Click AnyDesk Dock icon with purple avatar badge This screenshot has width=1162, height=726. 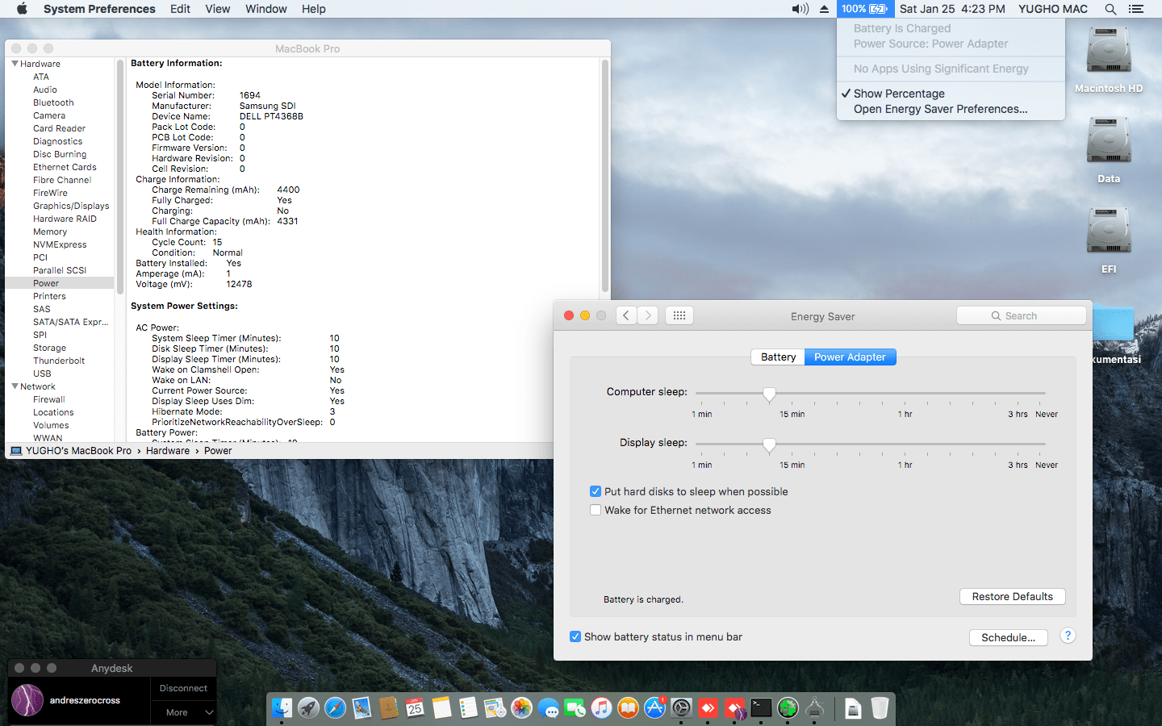(734, 707)
